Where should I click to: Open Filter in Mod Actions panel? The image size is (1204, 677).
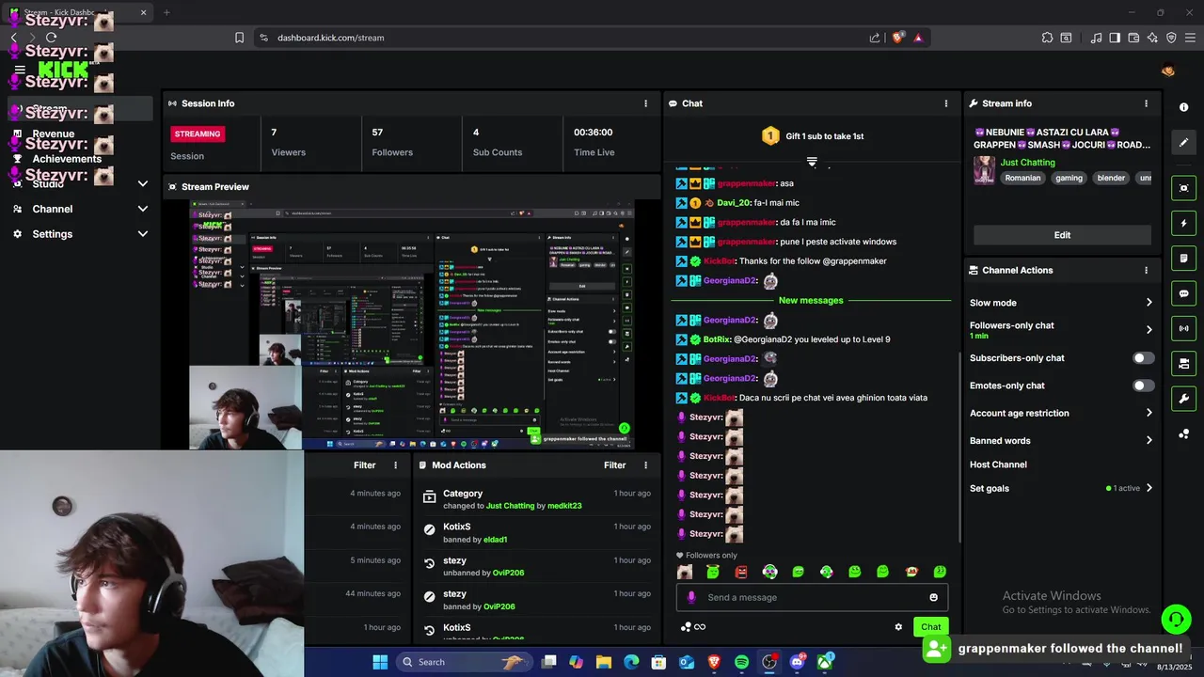pos(614,465)
